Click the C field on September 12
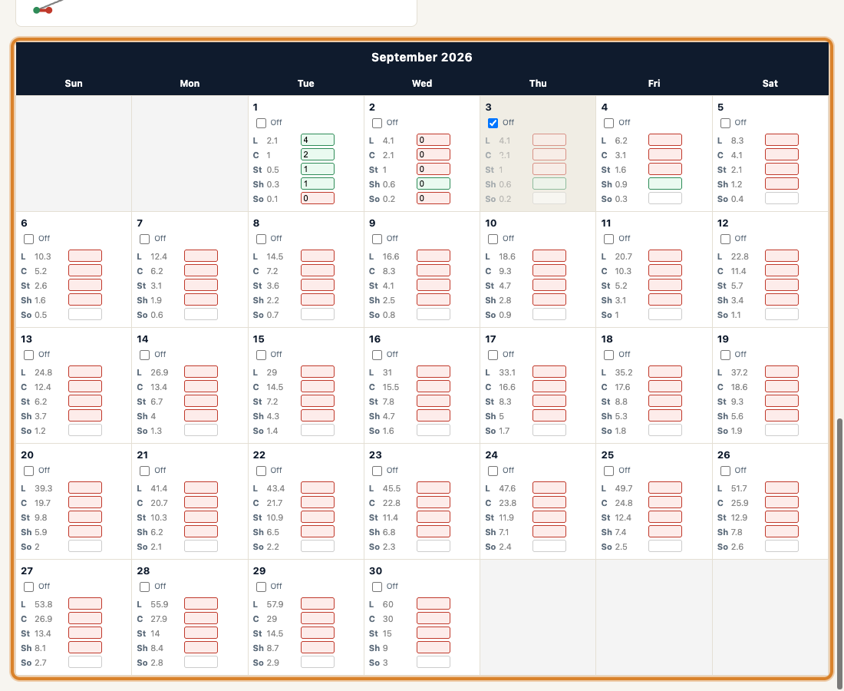 coord(782,270)
